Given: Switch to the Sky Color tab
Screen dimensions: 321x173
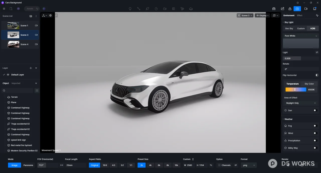Looking at the screenshot, I should point(309,84).
